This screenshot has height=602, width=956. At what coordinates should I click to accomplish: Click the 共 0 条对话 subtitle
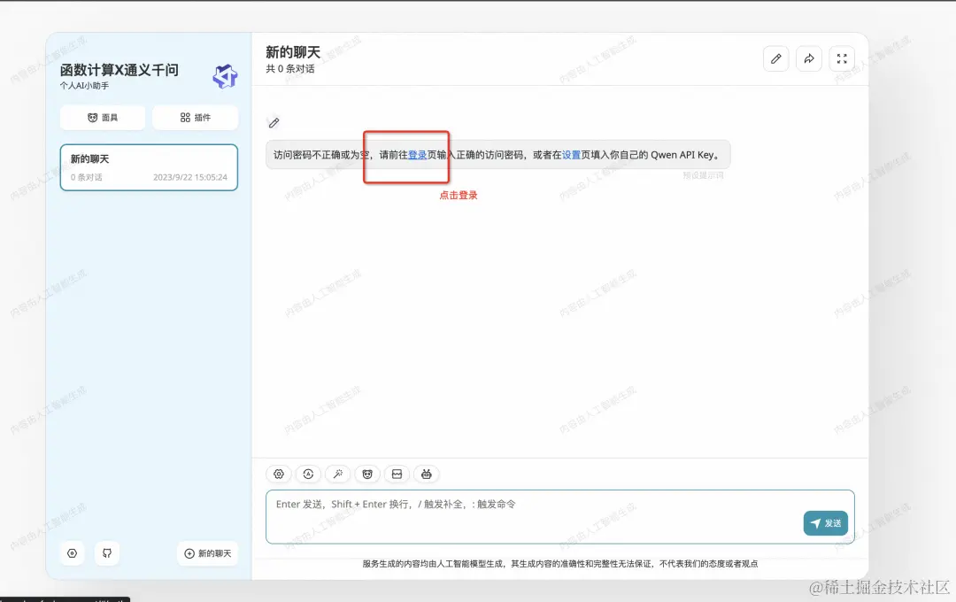pos(290,69)
